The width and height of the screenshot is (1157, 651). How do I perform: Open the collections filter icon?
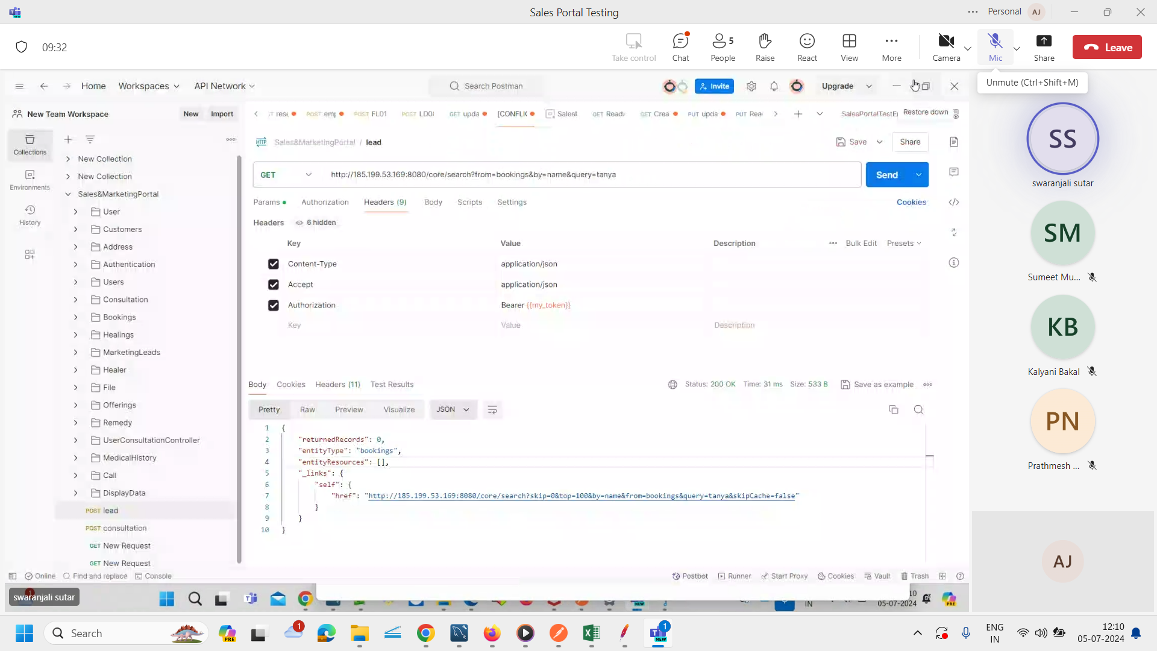(x=90, y=139)
